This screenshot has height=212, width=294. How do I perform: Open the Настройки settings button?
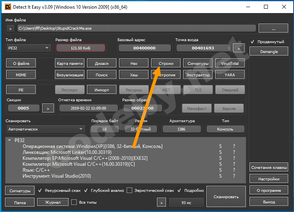[269, 179]
